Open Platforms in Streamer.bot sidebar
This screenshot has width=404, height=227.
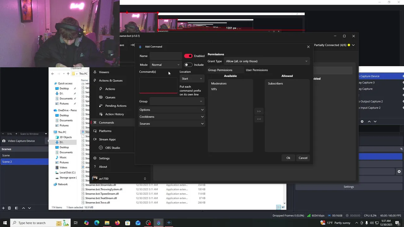pyautogui.click(x=105, y=131)
